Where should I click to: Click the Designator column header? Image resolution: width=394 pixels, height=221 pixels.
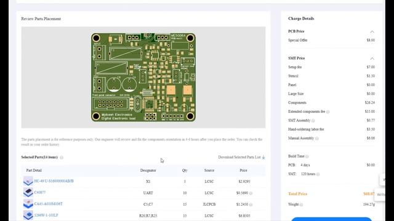point(148,171)
